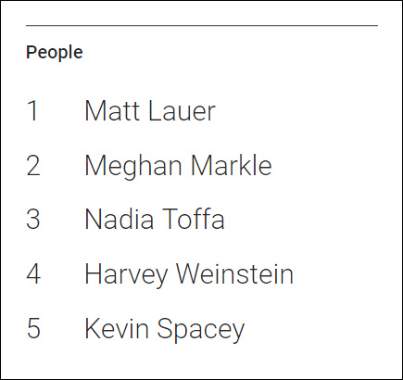This screenshot has width=403, height=380.
Task: Click the People section heading
Action: pos(55,52)
